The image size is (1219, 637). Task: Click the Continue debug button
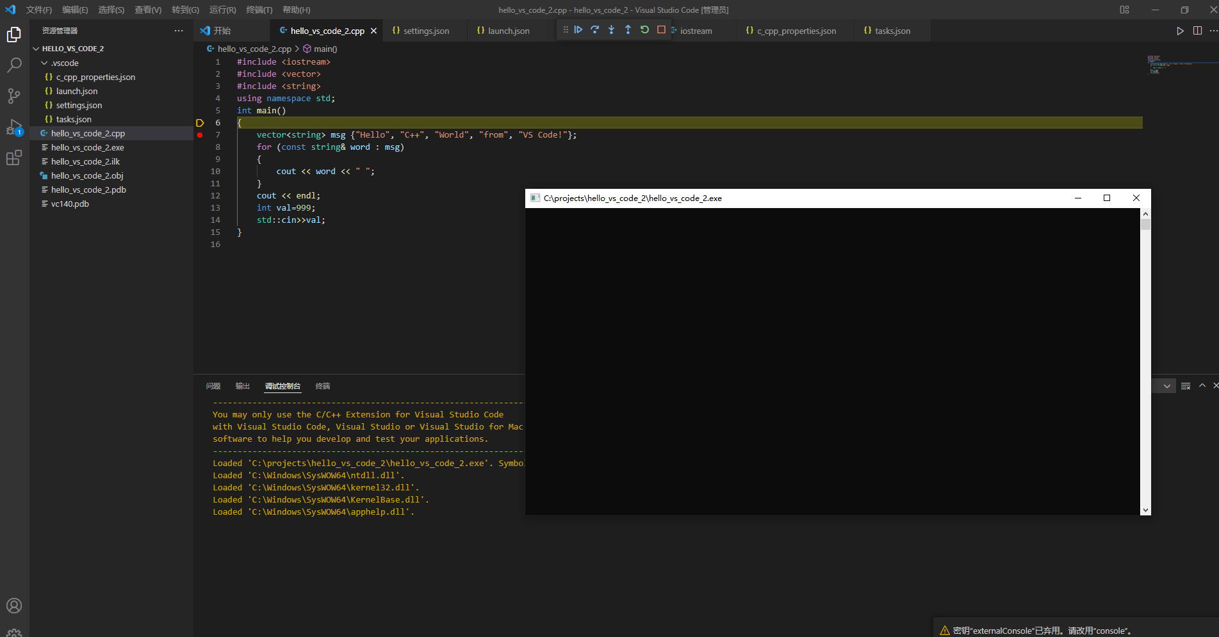578,29
